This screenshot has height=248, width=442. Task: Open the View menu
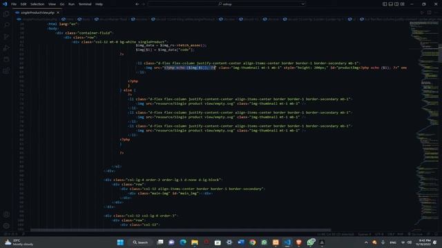click(52, 4)
